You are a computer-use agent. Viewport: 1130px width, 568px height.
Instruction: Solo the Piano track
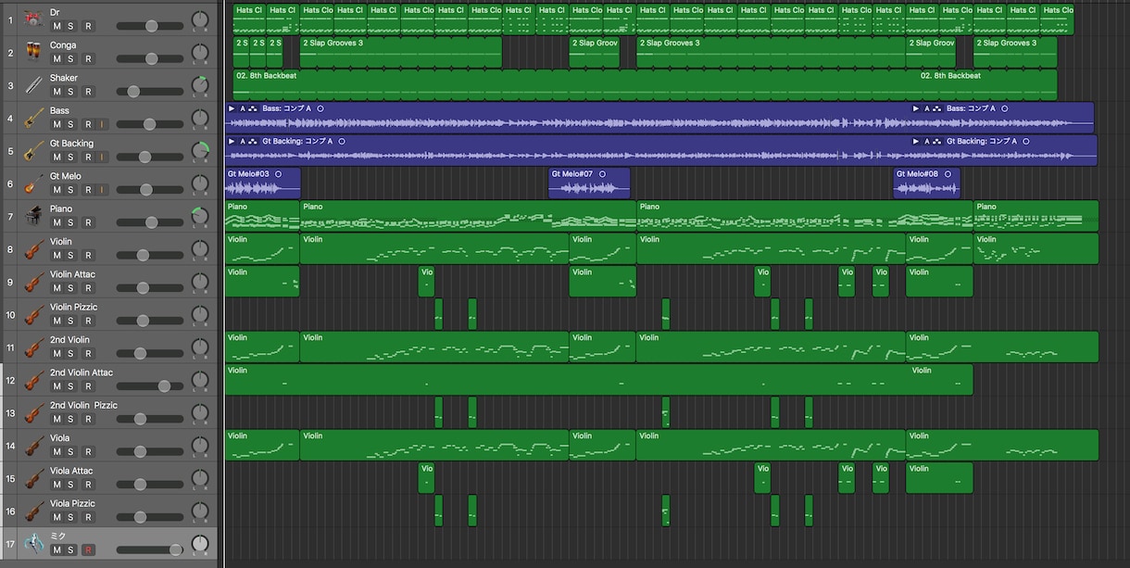coord(70,222)
